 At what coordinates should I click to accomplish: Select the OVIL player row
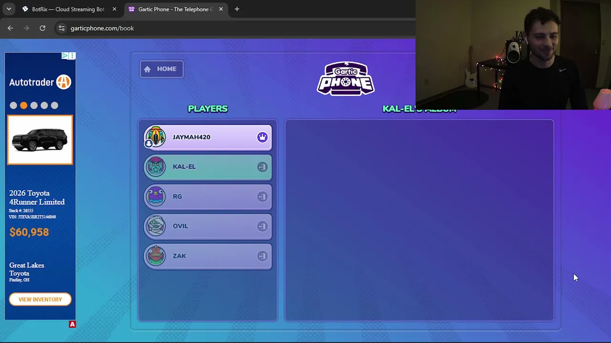tap(208, 227)
